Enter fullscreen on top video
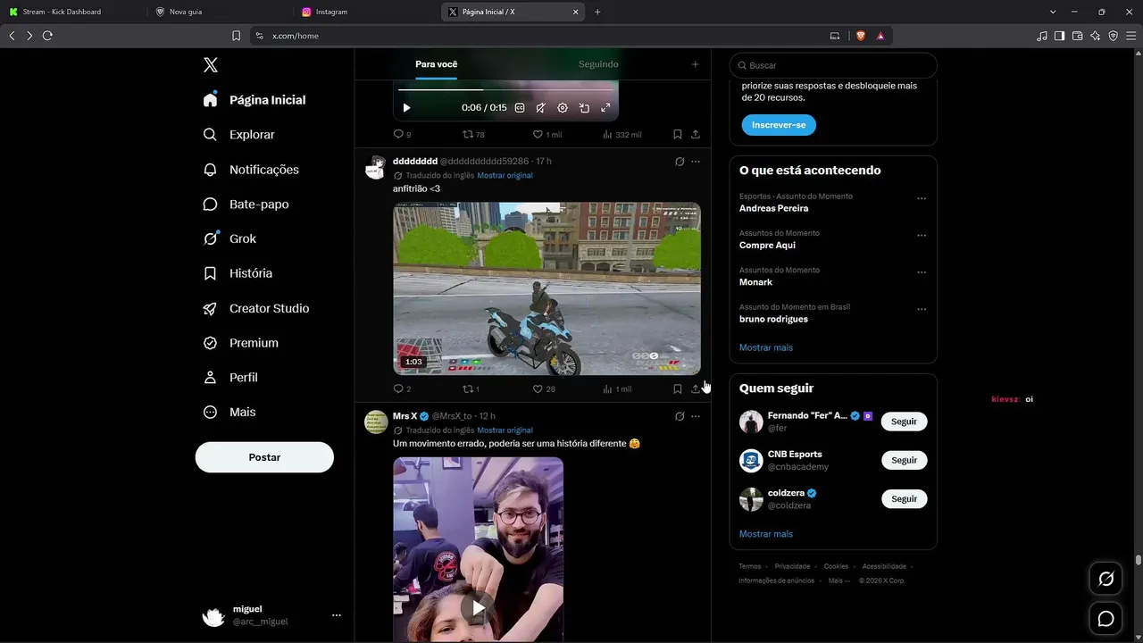Image resolution: width=1143 pixels, height=643 pixels. pyautogui.click(x=605, y=108)
